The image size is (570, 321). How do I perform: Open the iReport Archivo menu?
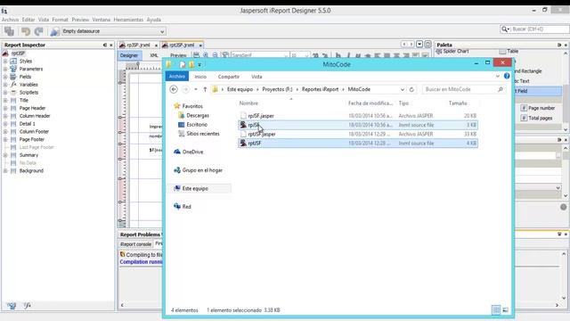pyautogui.click(x=10, y=20)
